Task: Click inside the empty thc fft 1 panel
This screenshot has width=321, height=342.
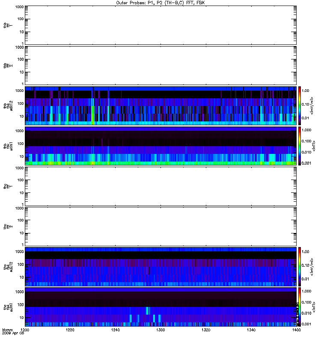Action: click(160, 186)
